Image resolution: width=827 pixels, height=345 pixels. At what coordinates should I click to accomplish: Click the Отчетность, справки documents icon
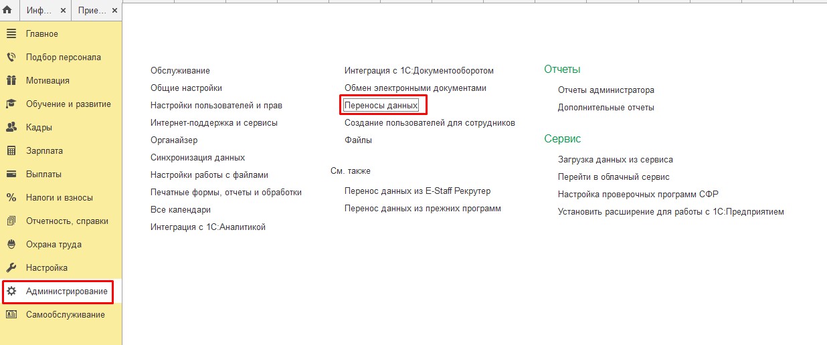[x=11, y=221]
